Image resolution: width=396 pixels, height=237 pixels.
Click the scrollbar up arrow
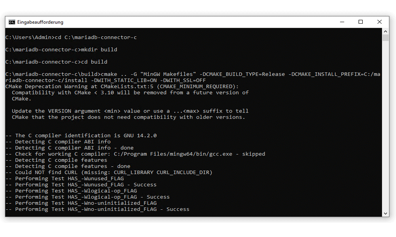385,32
